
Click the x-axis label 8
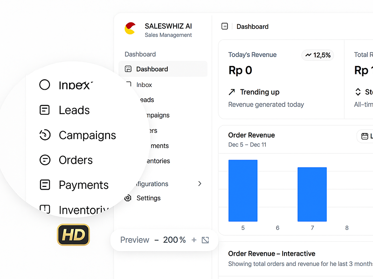tap(347, 228)
